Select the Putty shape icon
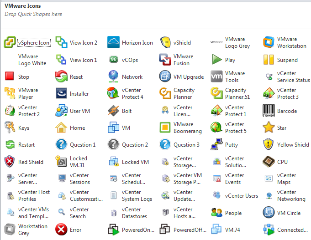Viewport: 311px width, 240px height. coord(216,144)
